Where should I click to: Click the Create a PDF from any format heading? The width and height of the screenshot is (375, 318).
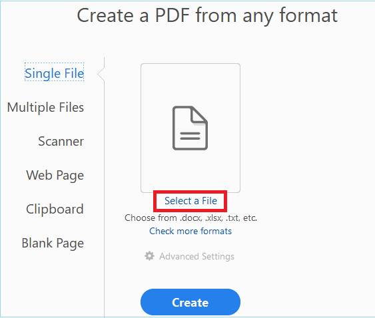click(x=207, y=15)
